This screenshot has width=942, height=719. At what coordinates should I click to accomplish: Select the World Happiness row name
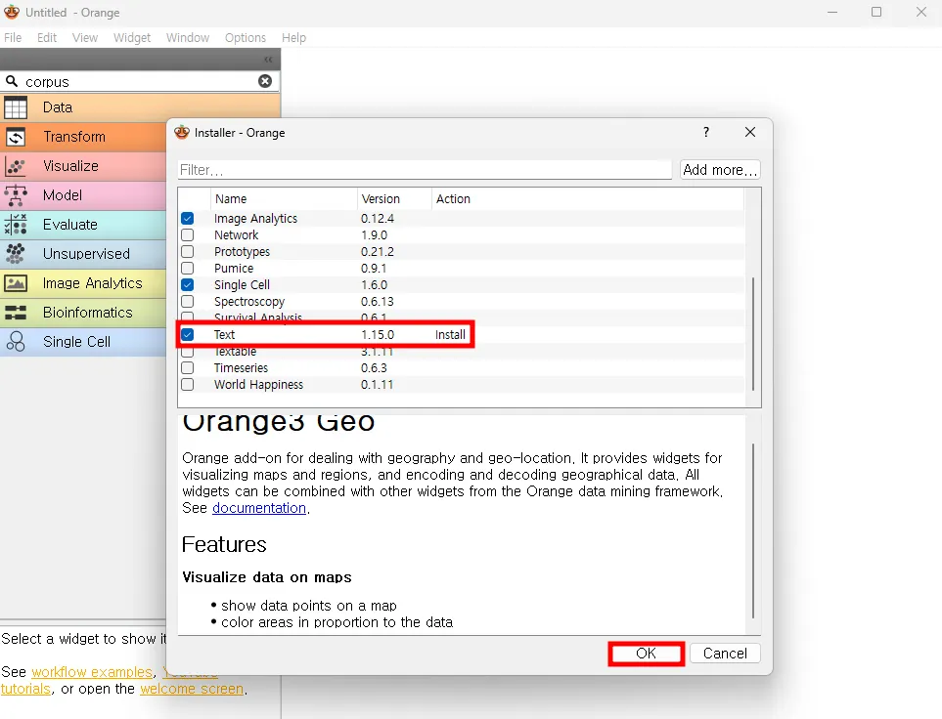[258, 384]
